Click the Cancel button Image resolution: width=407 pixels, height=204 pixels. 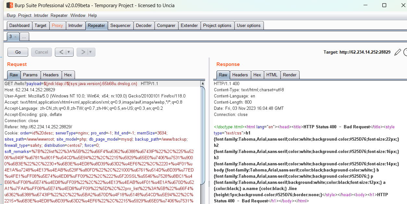(x=42, y=52)
